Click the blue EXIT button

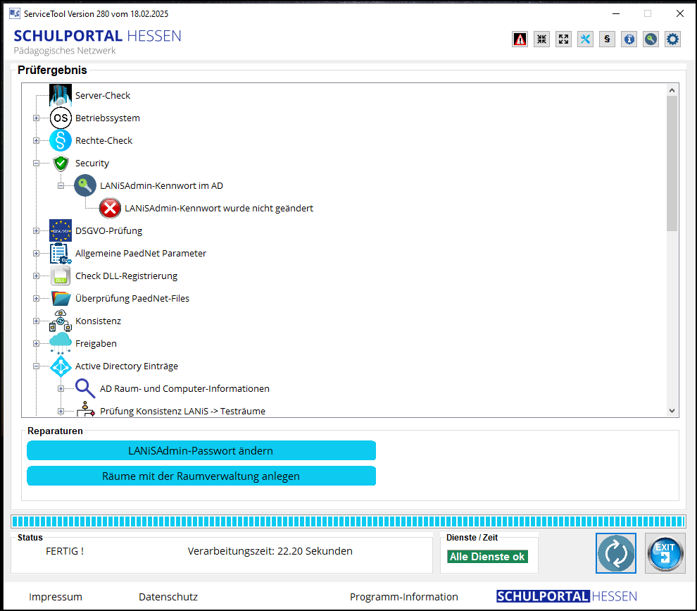pos(665,553)
